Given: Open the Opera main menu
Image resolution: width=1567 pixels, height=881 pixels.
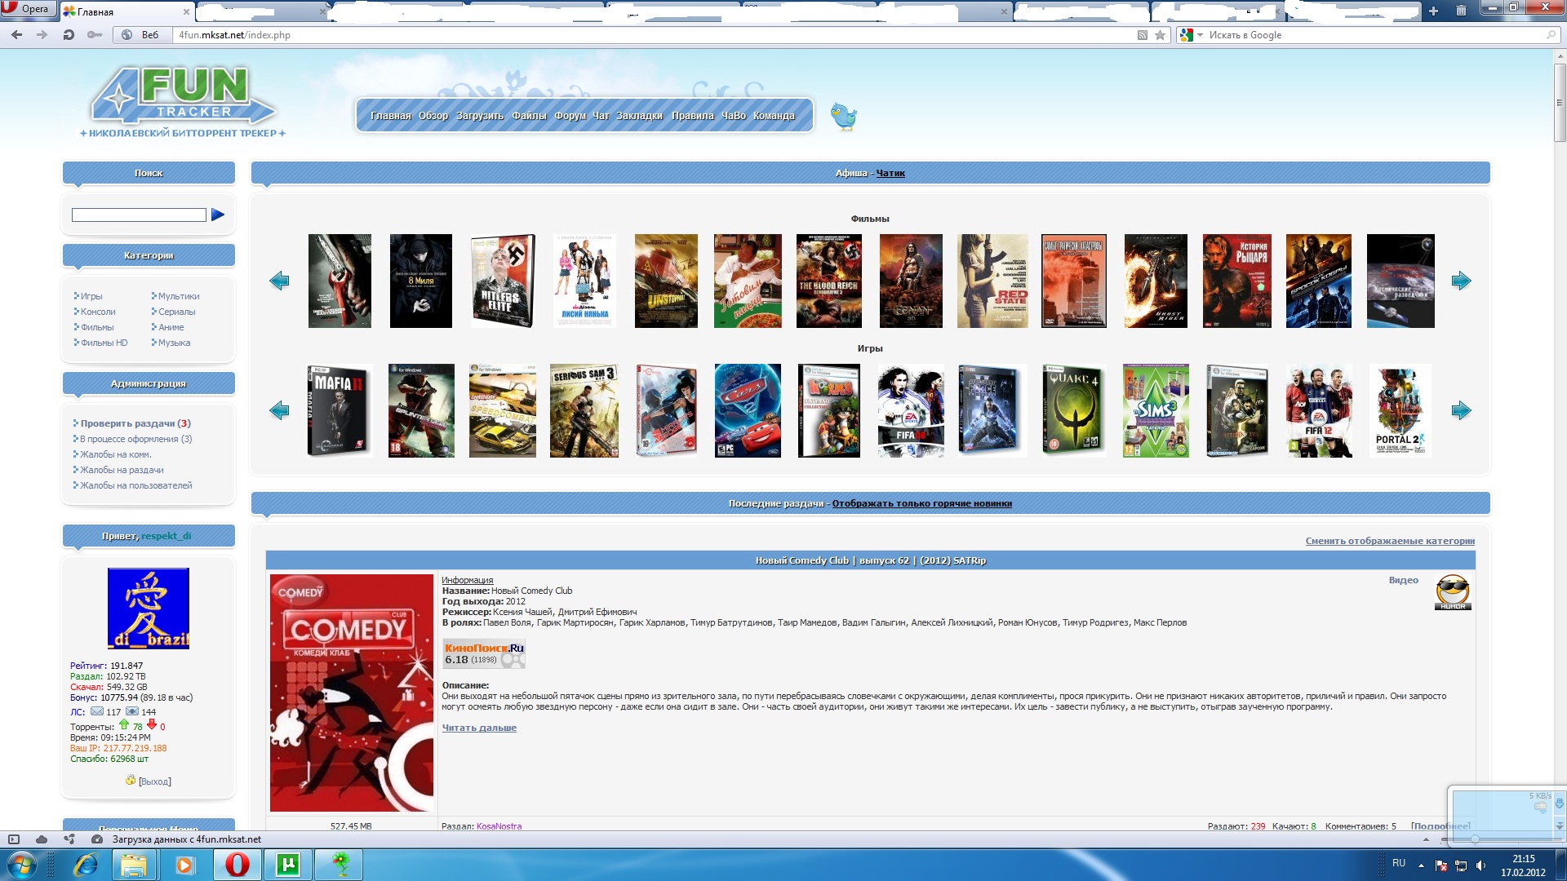Looking at the screenshot, I should [27, 9].
